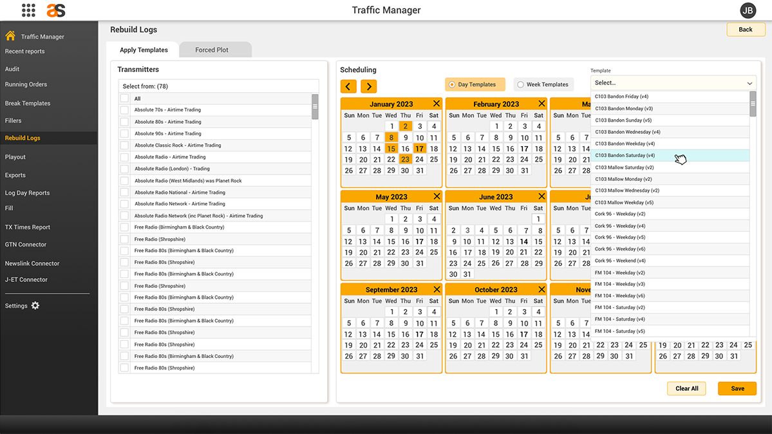The image size is (772, 434).
Task: Close the May 2023 calendar
Action: (436, 196)
